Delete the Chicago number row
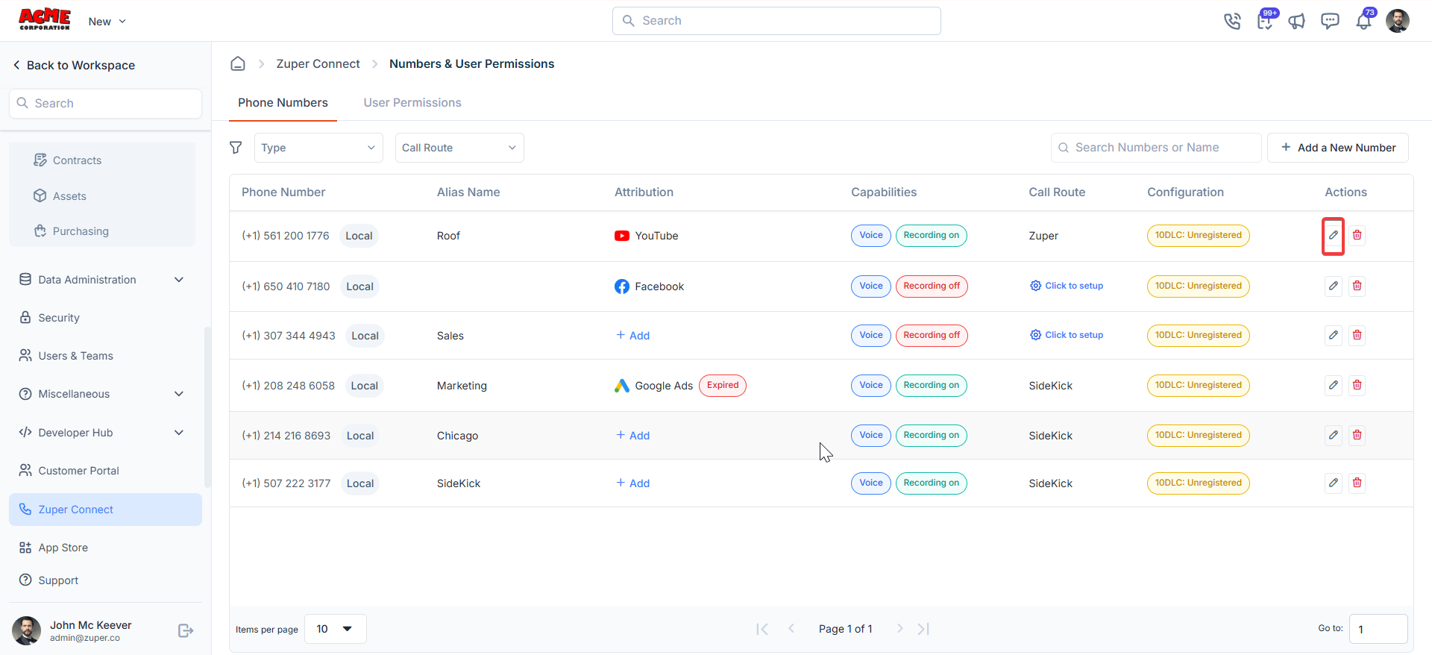Image resolution: width=1432 pixels, height=655 pixels. click(1357, 436)
